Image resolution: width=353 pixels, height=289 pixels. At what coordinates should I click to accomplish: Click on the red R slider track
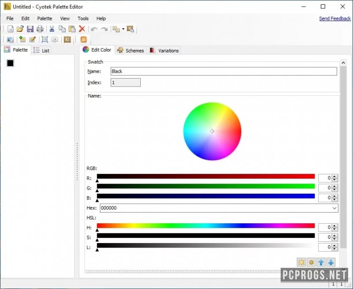[206, 176]
